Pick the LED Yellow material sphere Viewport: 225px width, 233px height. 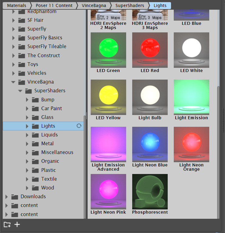[x=108, y=97]
